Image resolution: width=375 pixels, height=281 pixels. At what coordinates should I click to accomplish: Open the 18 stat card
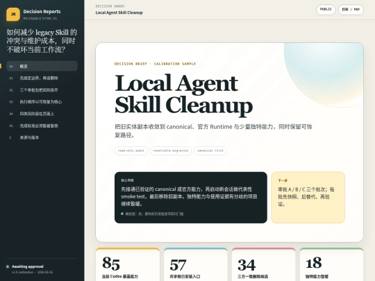click(x=331, y=264)
